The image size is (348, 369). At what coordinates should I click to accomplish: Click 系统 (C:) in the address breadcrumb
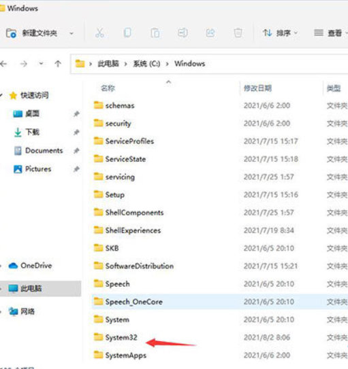[x=146, y=64]
